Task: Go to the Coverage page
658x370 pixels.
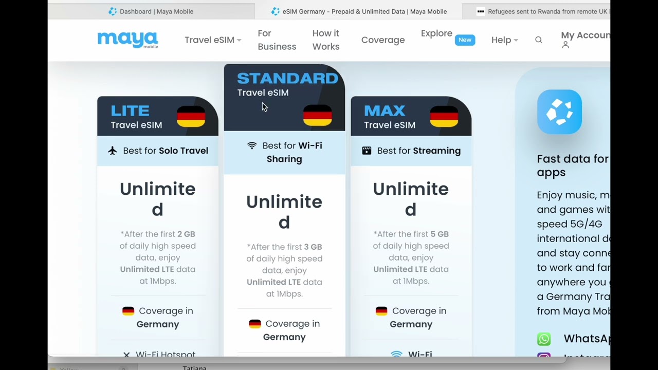Action: click(x=383, y=40)
